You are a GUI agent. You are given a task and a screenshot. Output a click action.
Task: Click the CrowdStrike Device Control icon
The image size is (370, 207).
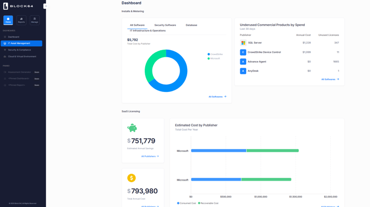(243, 52)
